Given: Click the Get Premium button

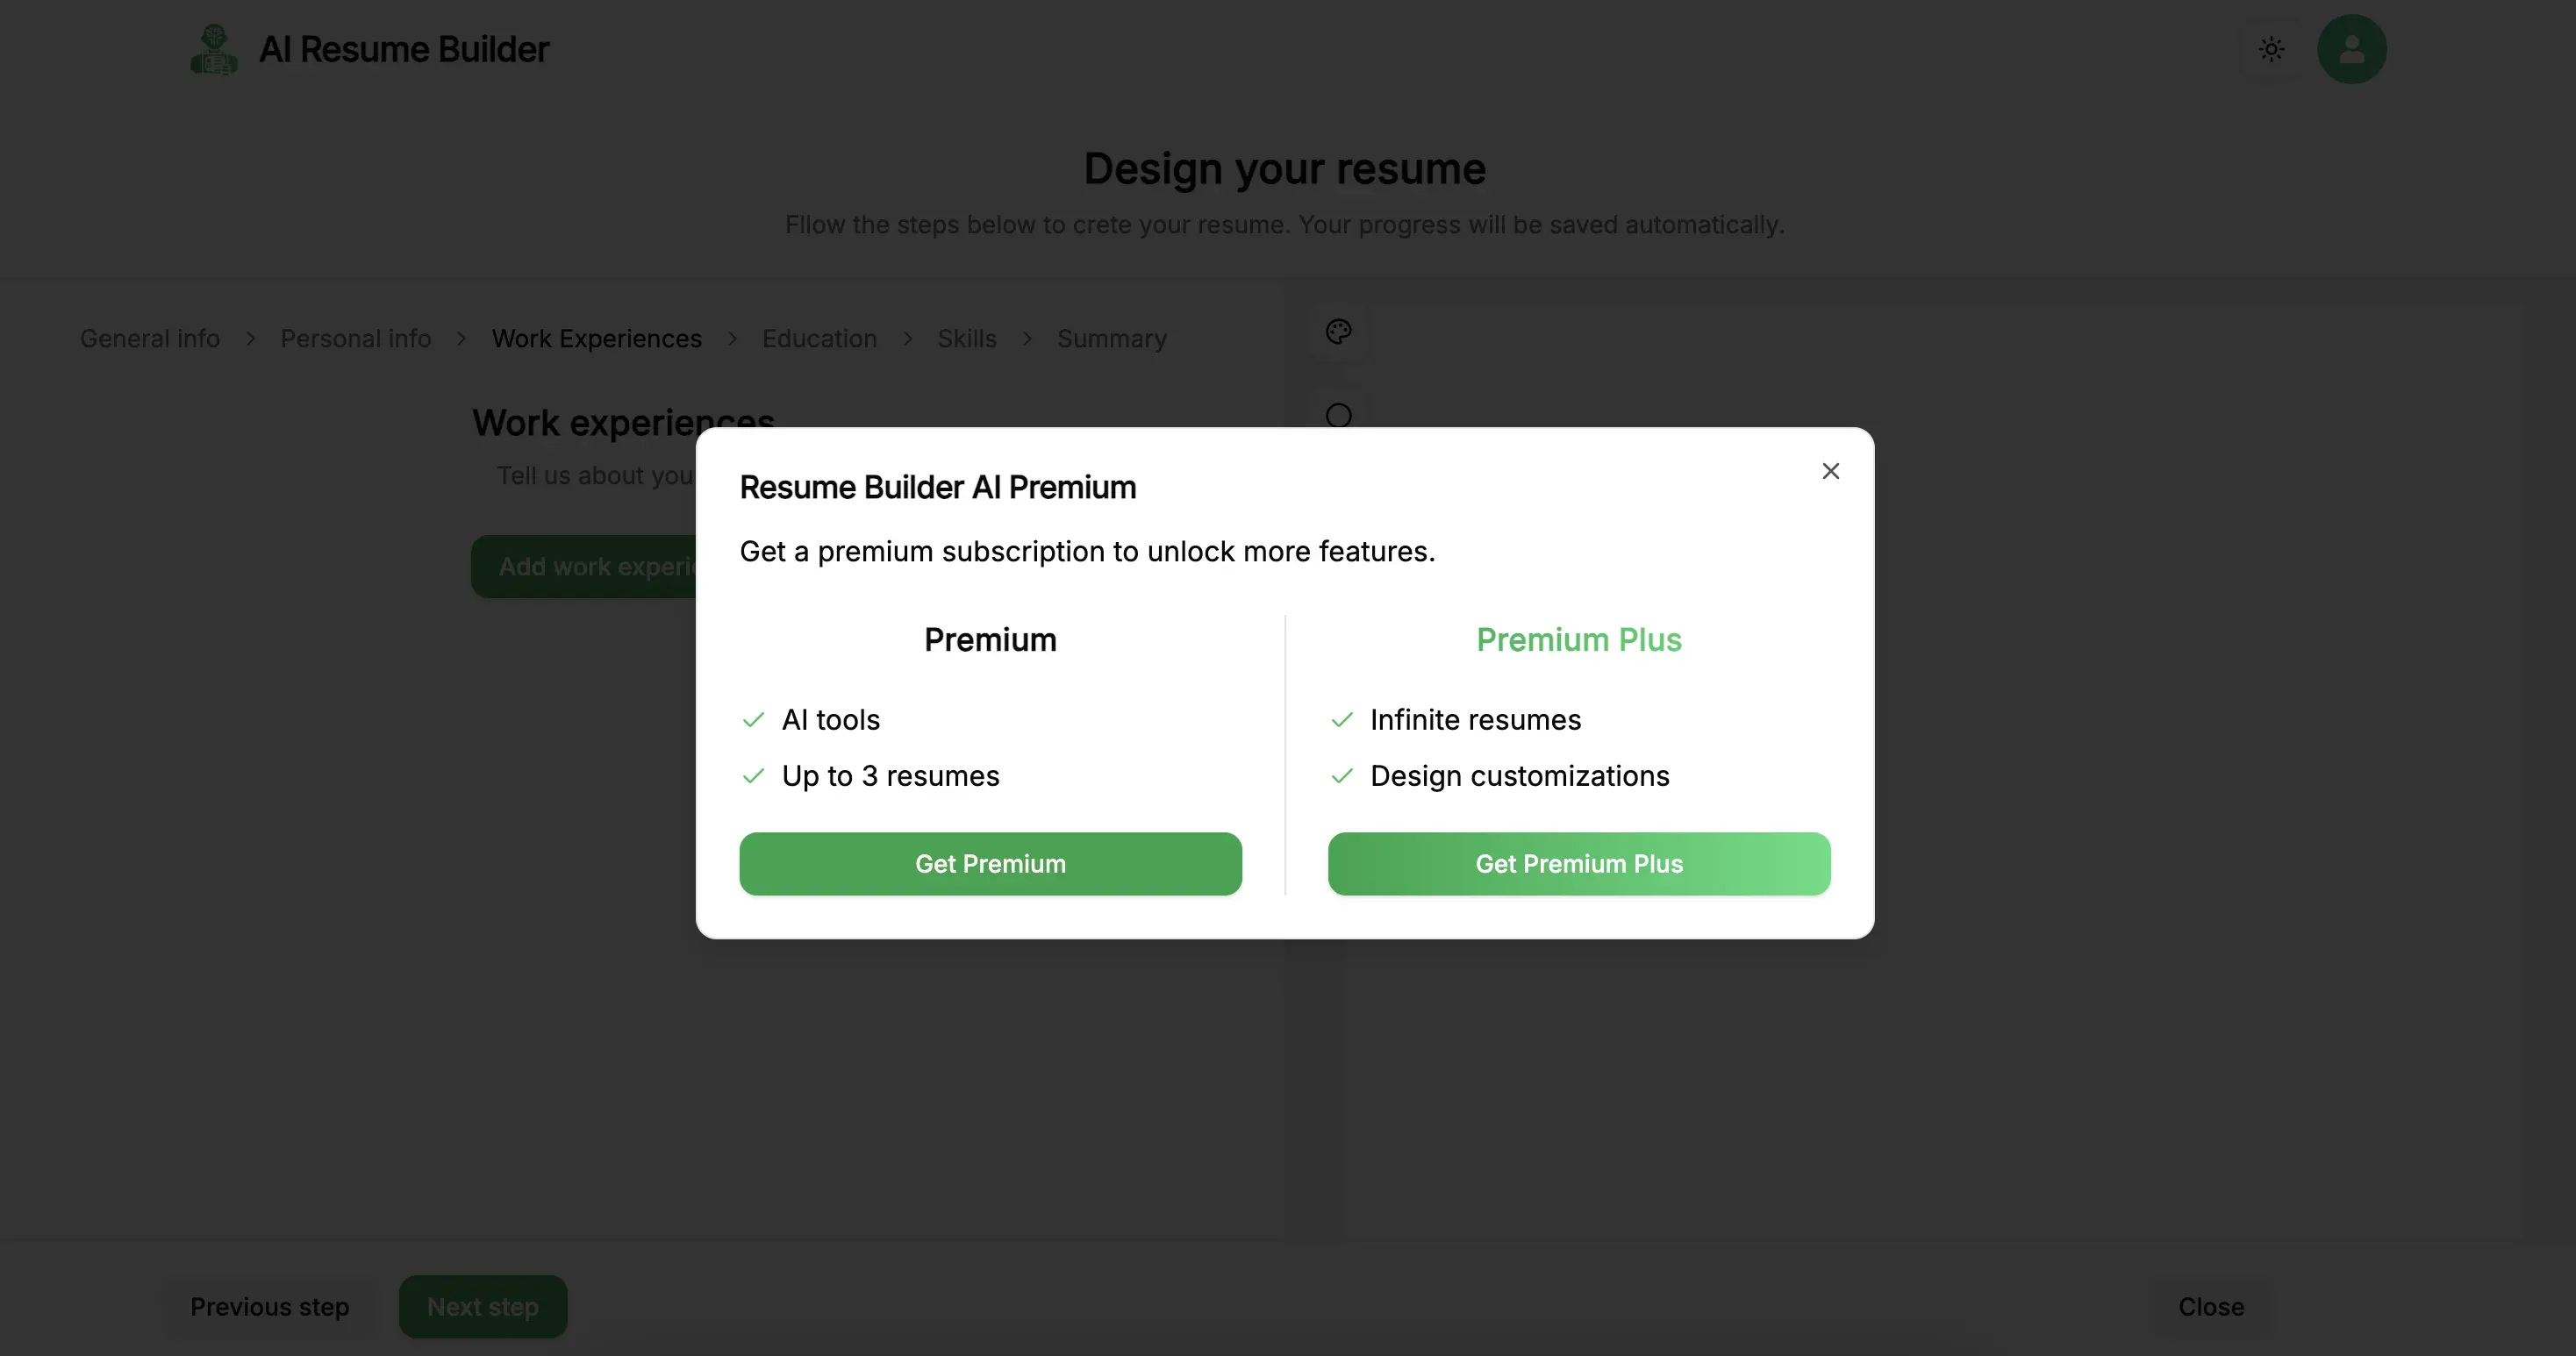Looking at the screenshot, I should pyautogui.click(x=990, y=864).
